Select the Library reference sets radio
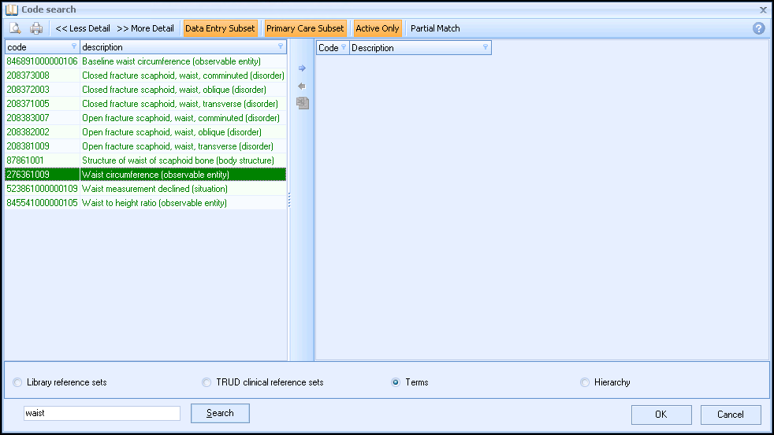Screen dimensions: 774x435 click(x=18, y=382)
